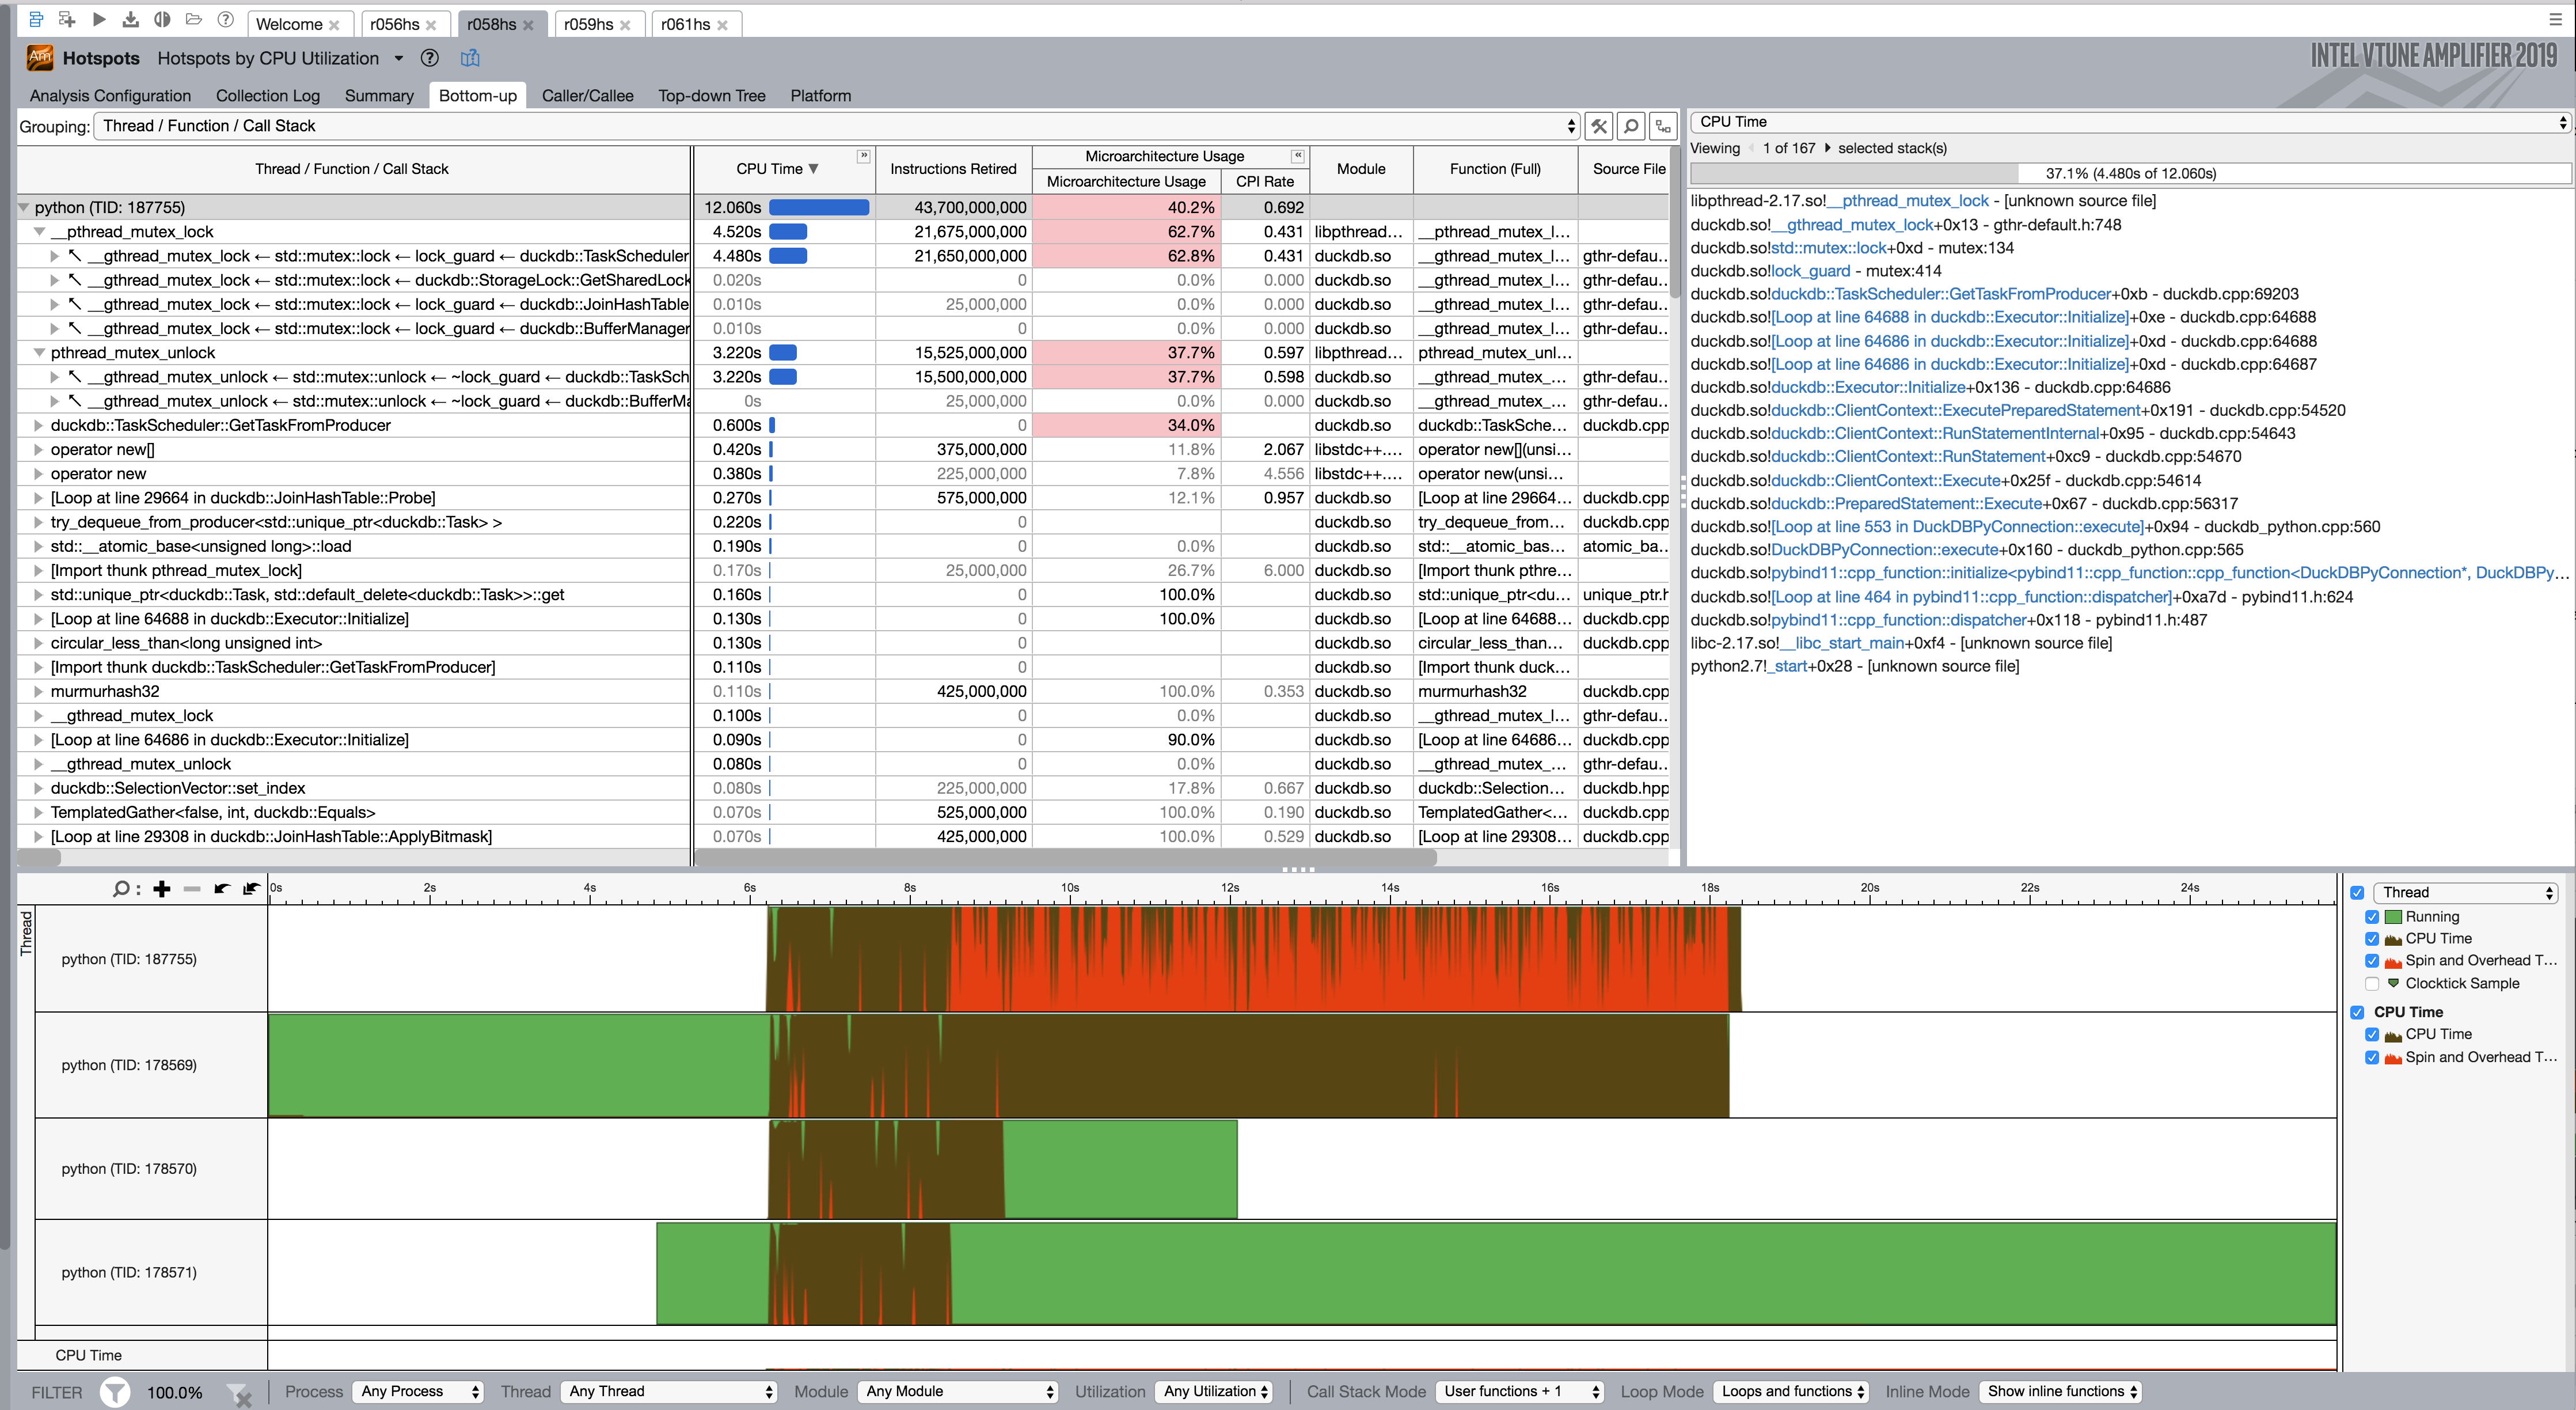Screen dimensions: 2576x1410
Task: Open the Hotspots by CPU Utilization viewpoint dropdown
Action: (399, 58)
